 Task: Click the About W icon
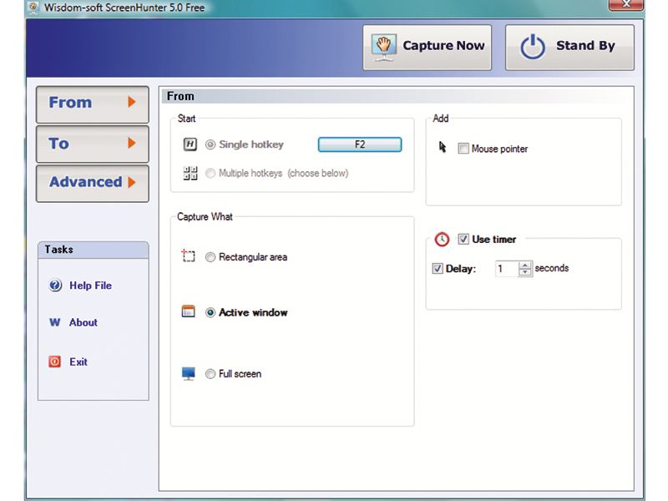54,322
